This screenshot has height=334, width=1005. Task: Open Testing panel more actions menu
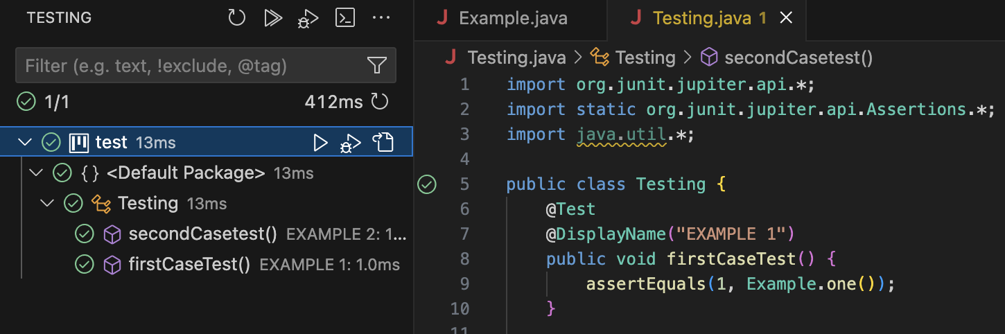382,19
